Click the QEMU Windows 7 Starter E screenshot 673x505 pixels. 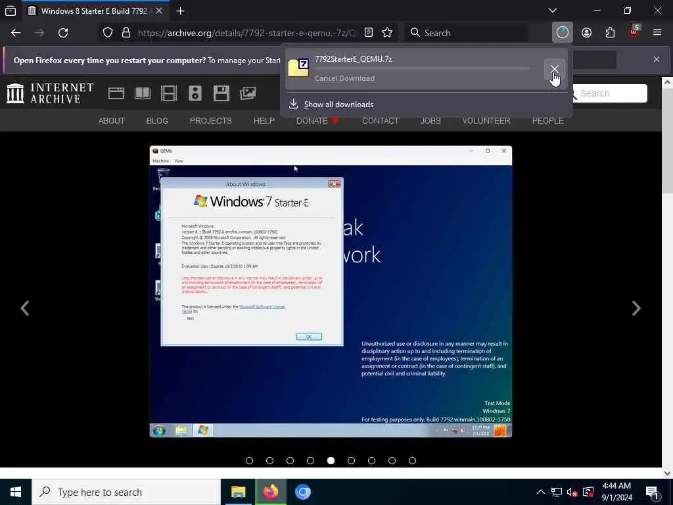coord(331,291)
